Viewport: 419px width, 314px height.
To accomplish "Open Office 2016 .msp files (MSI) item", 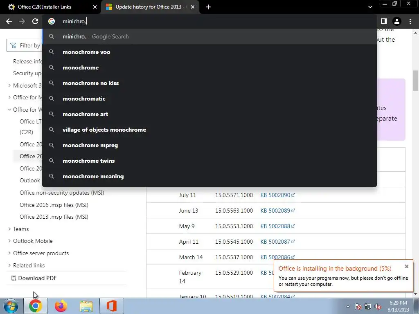I will (54, 205).
